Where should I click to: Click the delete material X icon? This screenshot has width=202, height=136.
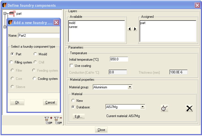click(x=189, y=108)
